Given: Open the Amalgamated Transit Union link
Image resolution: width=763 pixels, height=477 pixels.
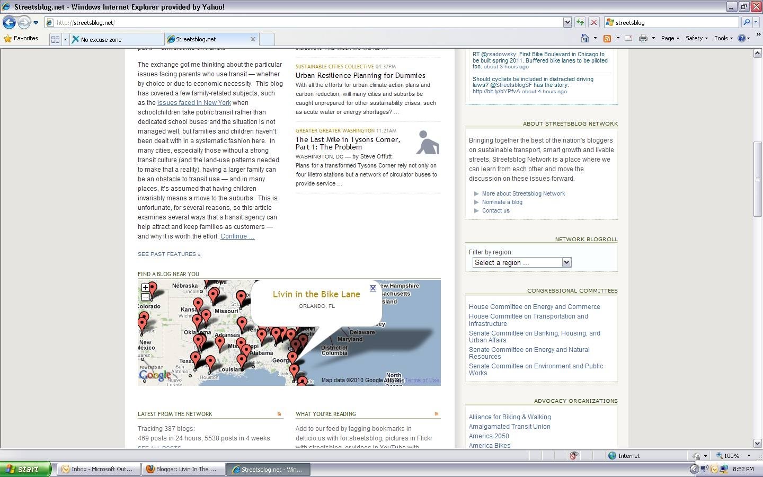Looking at the screenshot, I should click(x=510, y=427).
